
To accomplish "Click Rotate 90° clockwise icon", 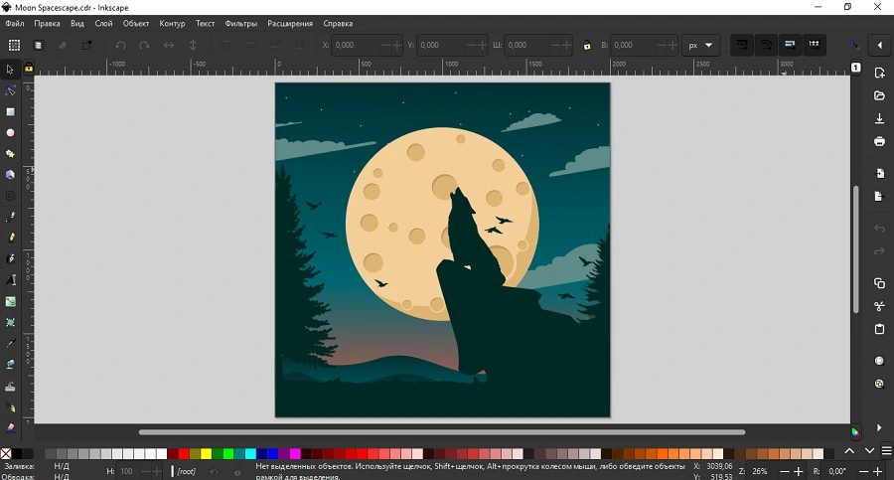I will pos(144,45).
